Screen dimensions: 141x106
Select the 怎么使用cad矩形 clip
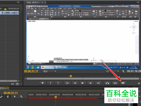pos(10,13)
